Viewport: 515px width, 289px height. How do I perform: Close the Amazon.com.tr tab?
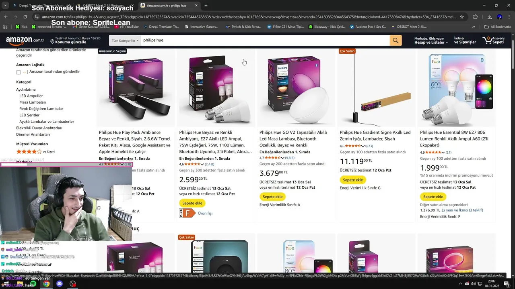click(x=197, y=6)
